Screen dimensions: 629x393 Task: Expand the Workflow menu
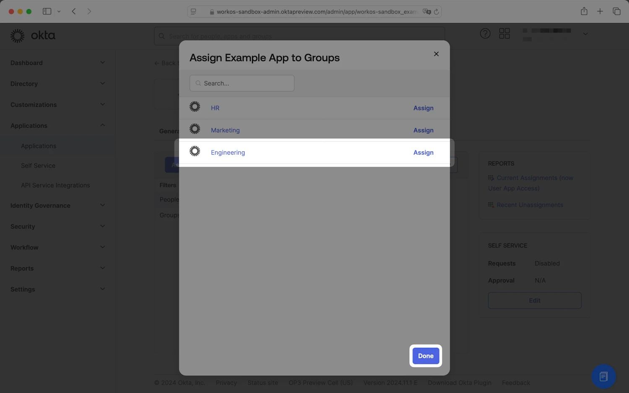[x=58, y=247]
